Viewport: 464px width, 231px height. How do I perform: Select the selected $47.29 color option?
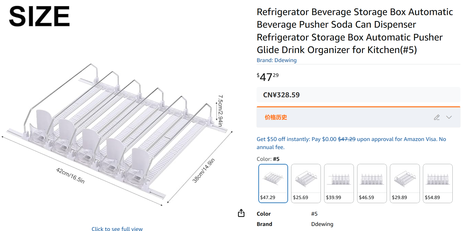tap(273, 183)
